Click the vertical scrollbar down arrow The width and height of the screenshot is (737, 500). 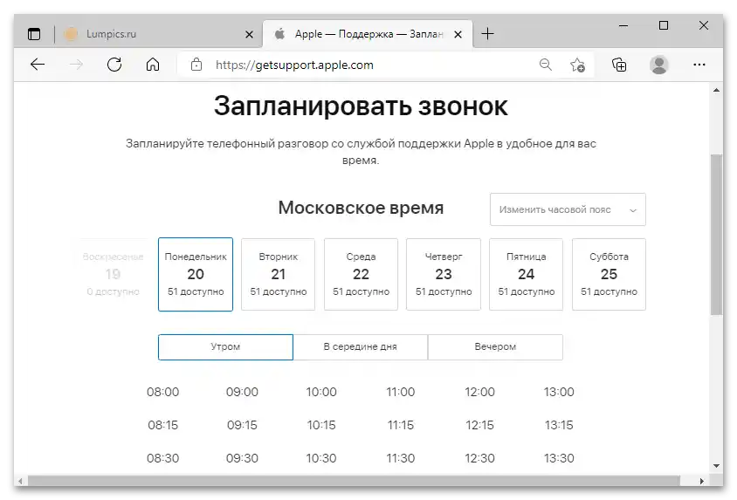click(x=716, y=466)
